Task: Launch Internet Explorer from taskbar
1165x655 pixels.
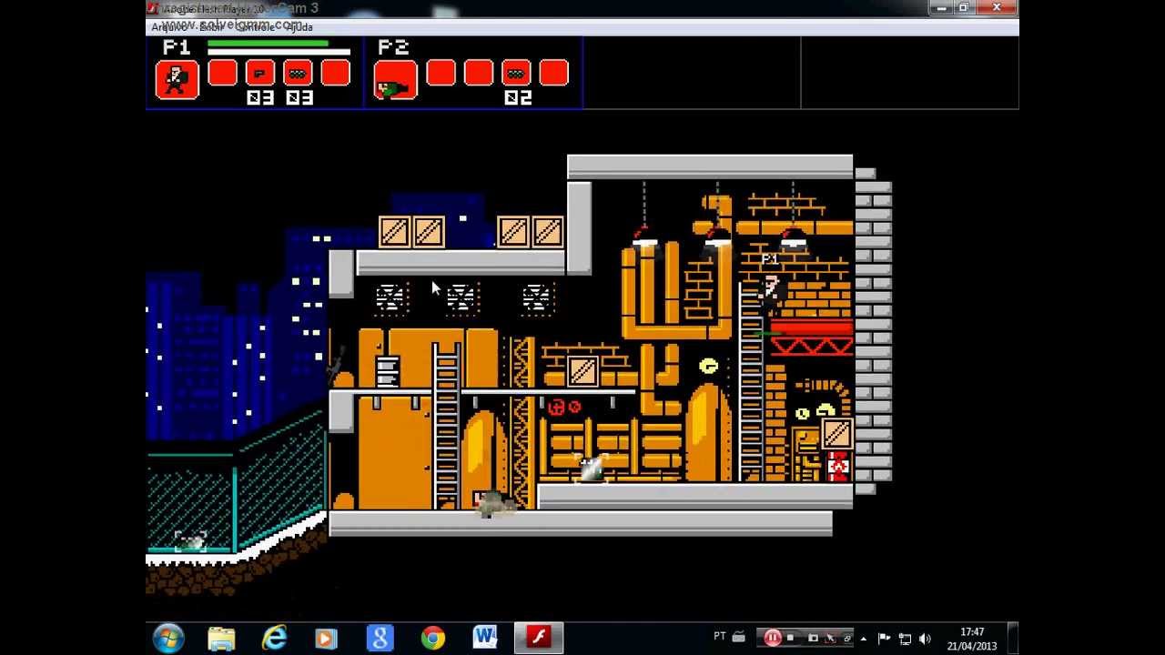Action: coord(274,638)
